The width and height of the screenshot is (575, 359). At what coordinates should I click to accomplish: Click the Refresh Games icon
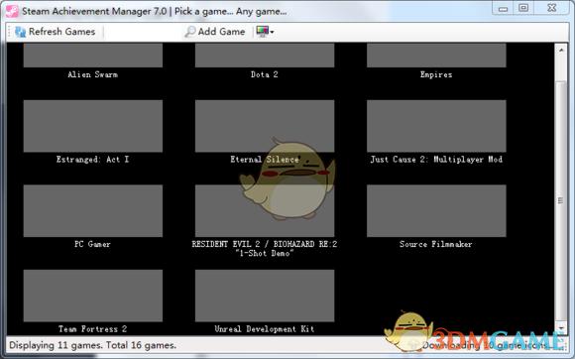(x=20, y=32)
